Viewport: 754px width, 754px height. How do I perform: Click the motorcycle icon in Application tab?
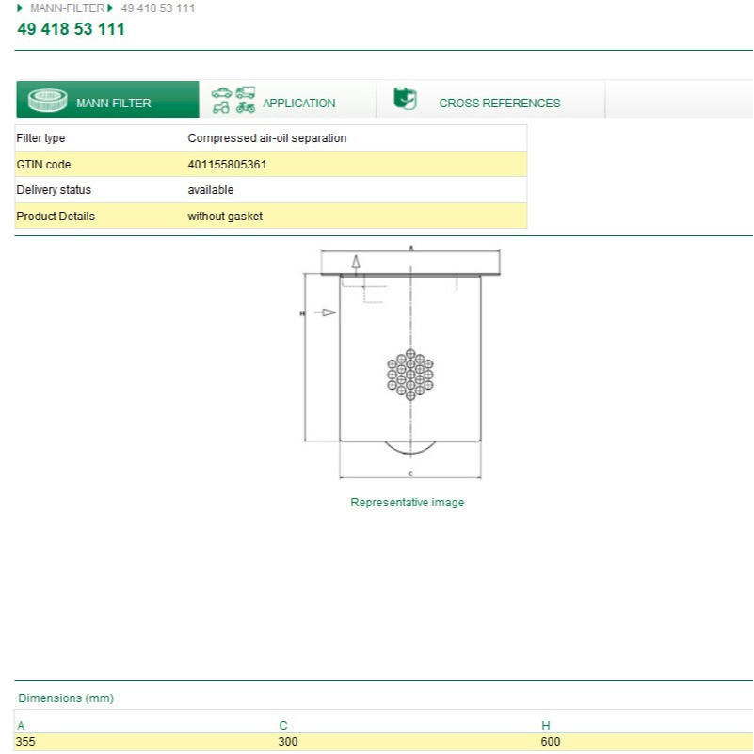(246, 107)
